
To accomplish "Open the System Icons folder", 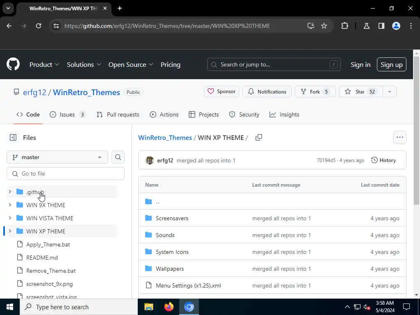I will point(172,252).
